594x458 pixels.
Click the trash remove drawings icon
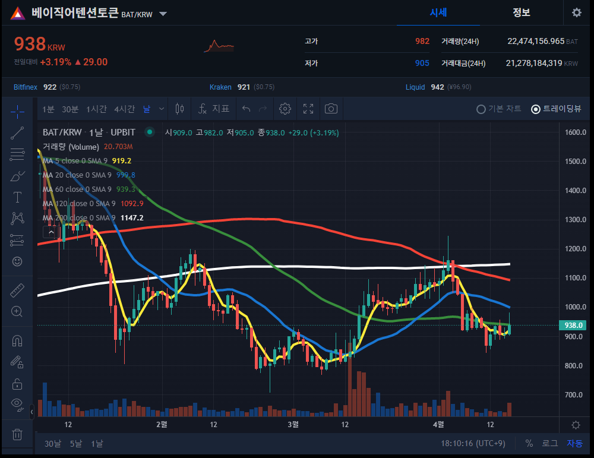(17, 434)
